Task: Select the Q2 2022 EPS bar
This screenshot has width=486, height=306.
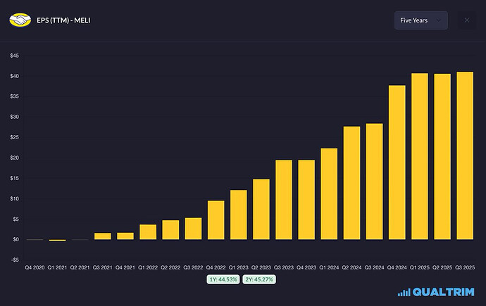Action: (170, 230)
